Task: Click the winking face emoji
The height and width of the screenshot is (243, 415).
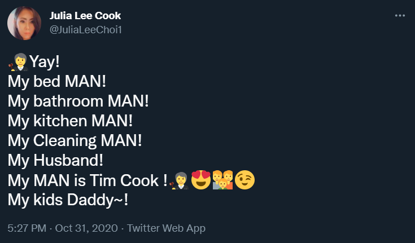Action: coord(244,180)
